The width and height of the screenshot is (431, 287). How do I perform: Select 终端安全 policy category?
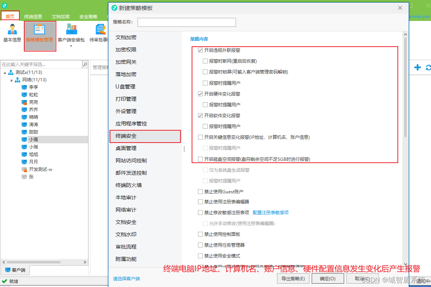(x=145, y=136)
